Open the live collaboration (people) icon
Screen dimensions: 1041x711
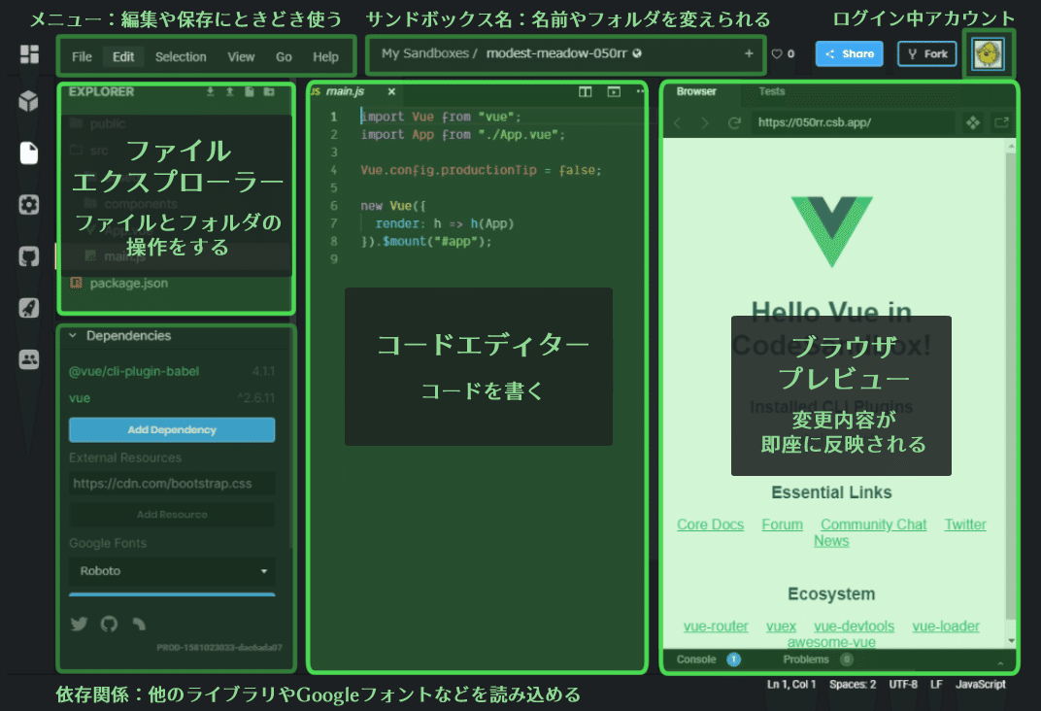pos(27,359)
